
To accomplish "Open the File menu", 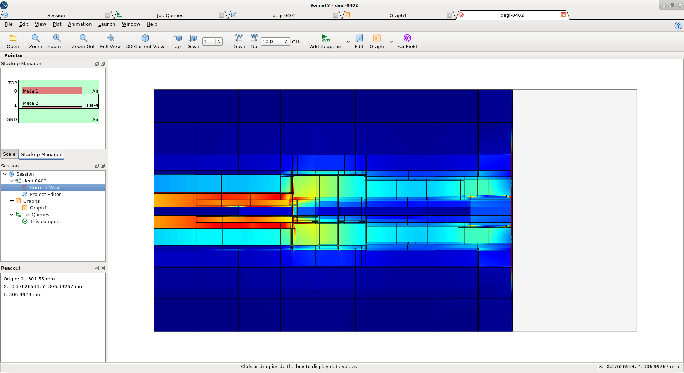I will coord(9,24).
